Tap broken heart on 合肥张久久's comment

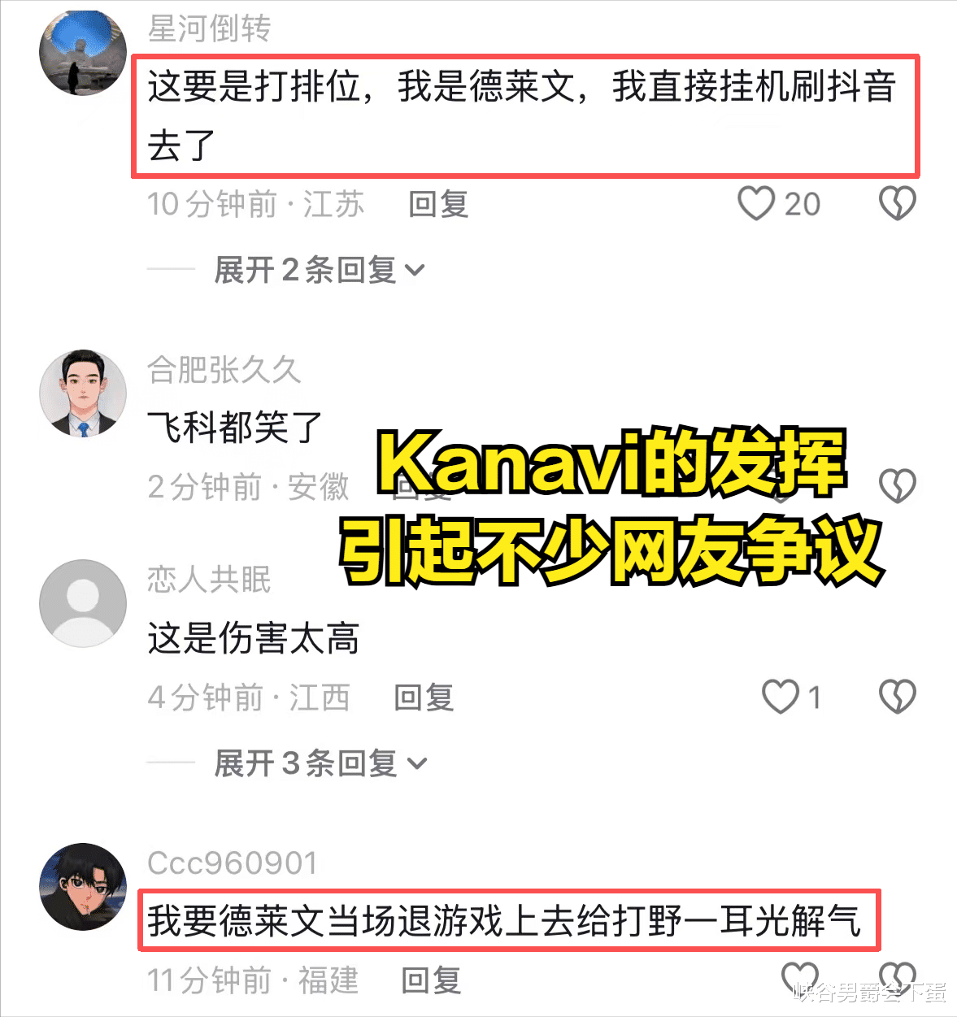click(898, 486)
